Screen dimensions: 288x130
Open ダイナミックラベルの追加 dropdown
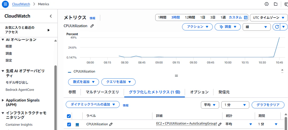93,104
